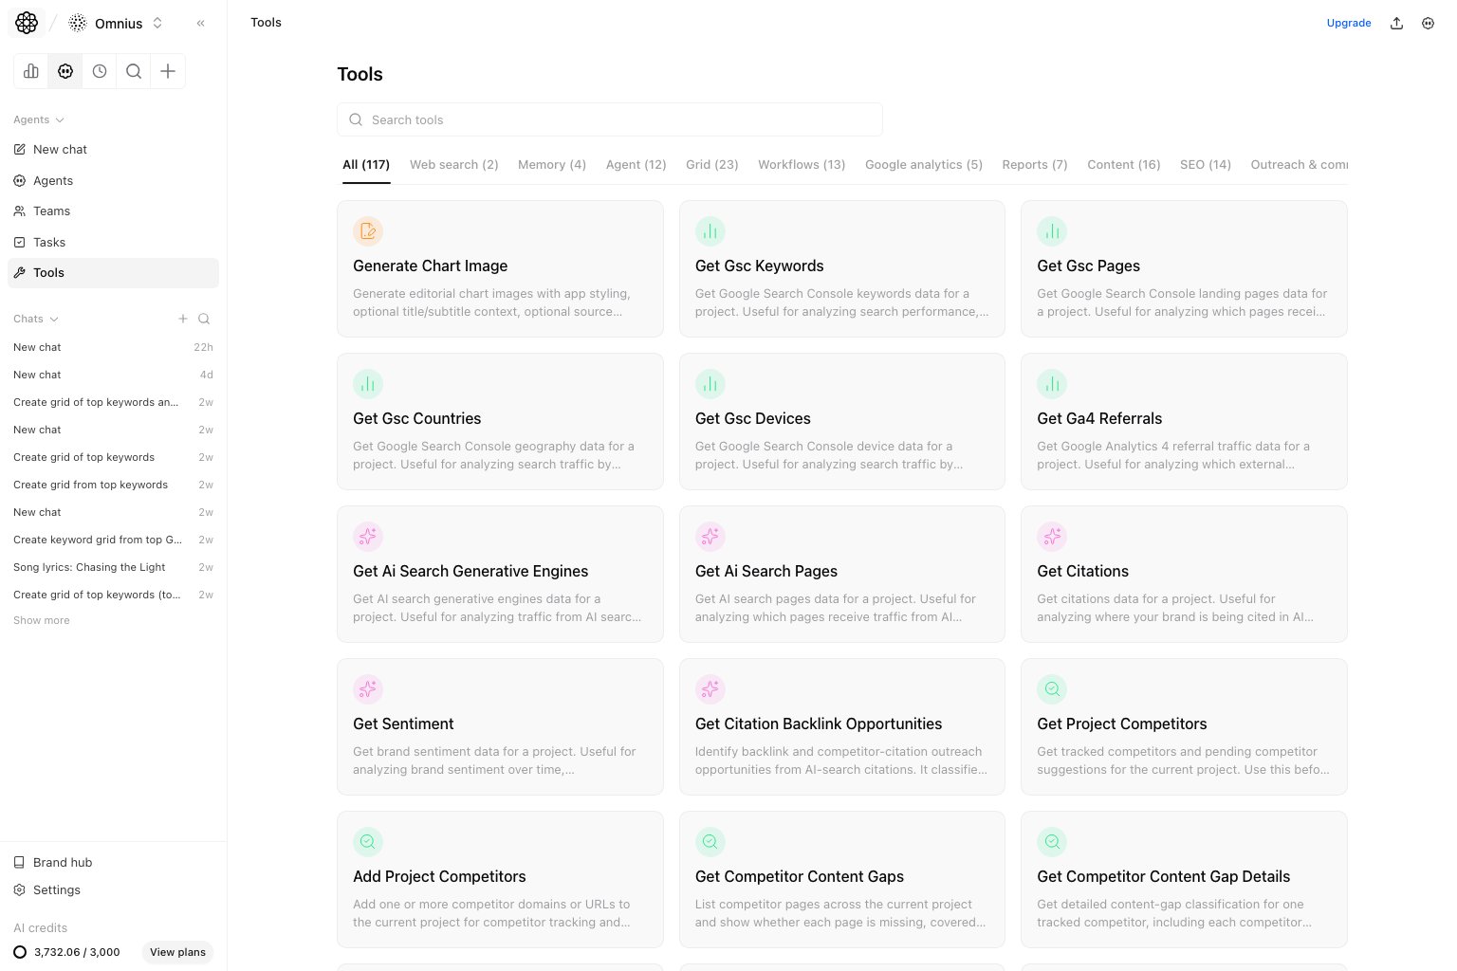1457x971 pixels.
Task: Select the All (117) tab
Action: pos(366,165)
